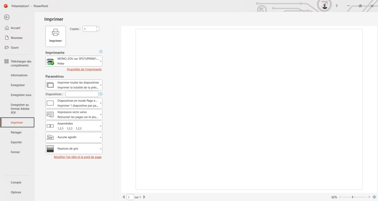
Task: Open the Impression recto verso dropdown
Action: tap(74, 115)
